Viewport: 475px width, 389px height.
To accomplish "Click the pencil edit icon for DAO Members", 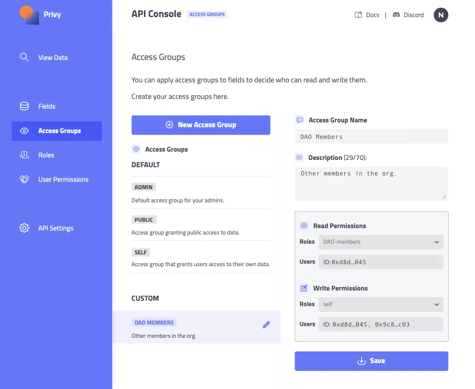I will [x=266, y=325].
